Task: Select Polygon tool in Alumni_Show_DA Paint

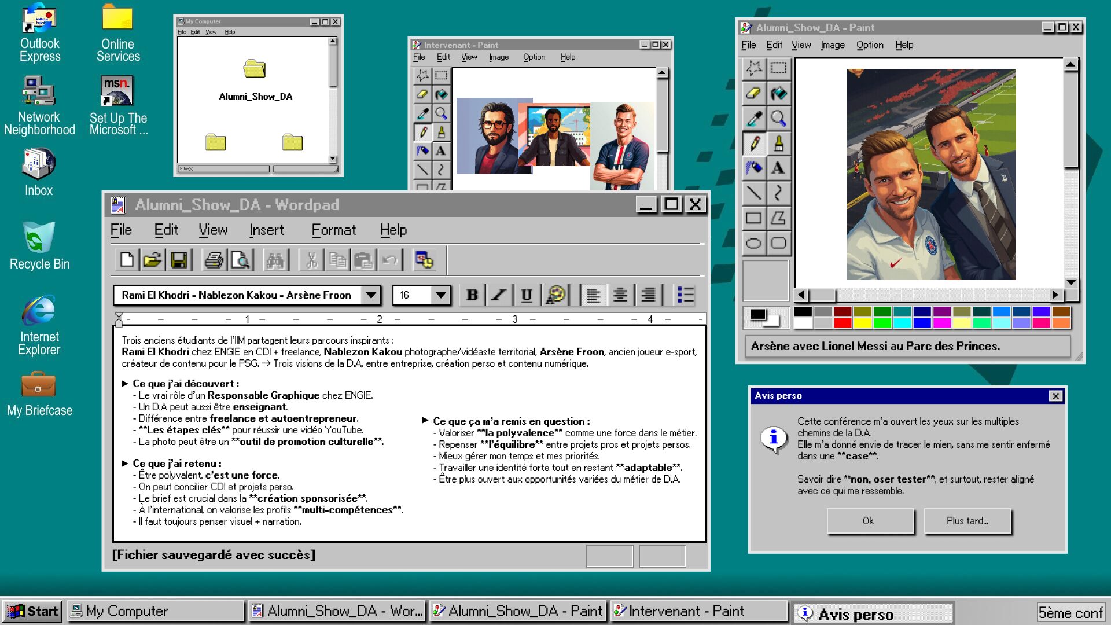Action: (x=779, y=218)
